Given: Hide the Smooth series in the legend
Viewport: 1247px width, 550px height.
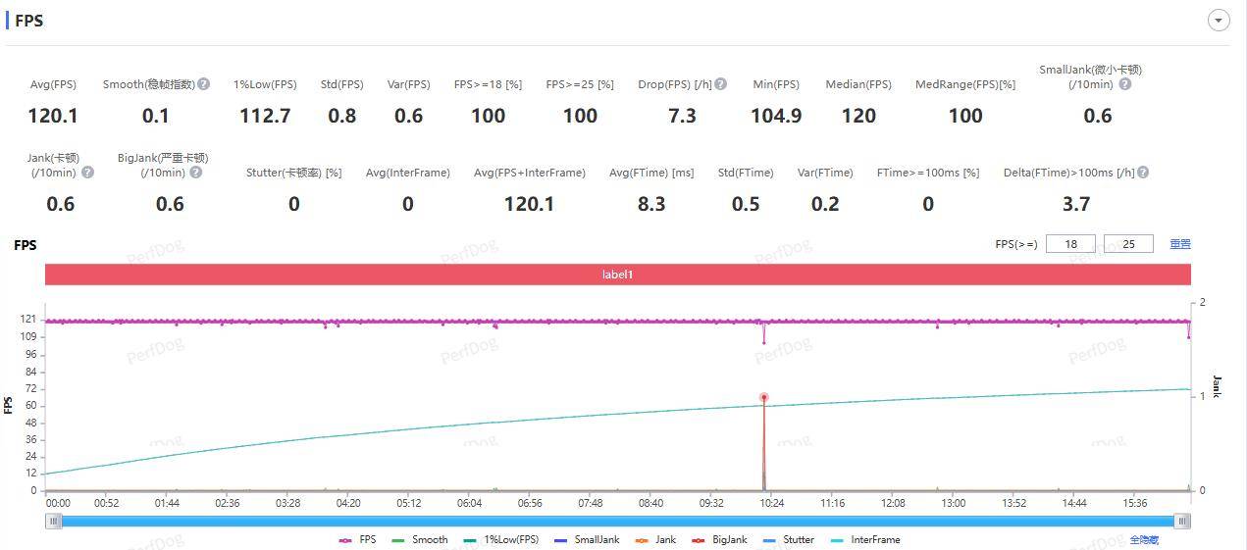Looking at the screenshot, I should point(420,540).
